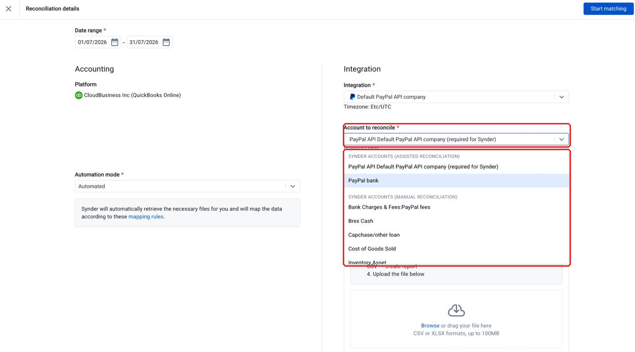Select PayPal API Default PayPal API company option
Viewport: 635px width, 352px height.
click(x=456, y=167)
